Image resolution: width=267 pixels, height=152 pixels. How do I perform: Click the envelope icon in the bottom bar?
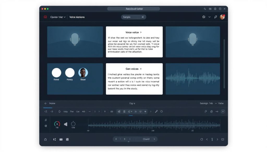click(61, 139)
